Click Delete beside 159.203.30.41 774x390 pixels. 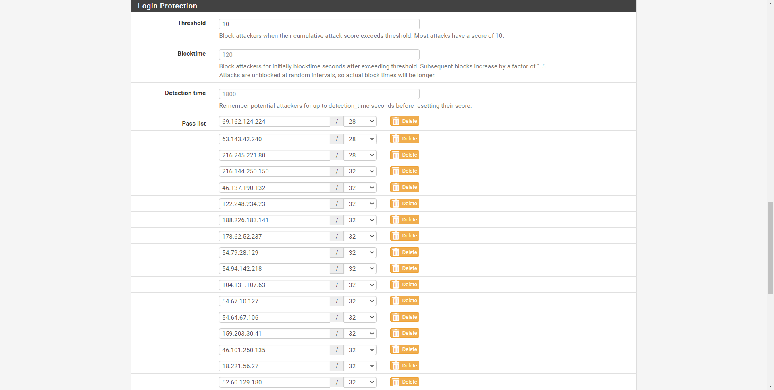coord(404,333)
